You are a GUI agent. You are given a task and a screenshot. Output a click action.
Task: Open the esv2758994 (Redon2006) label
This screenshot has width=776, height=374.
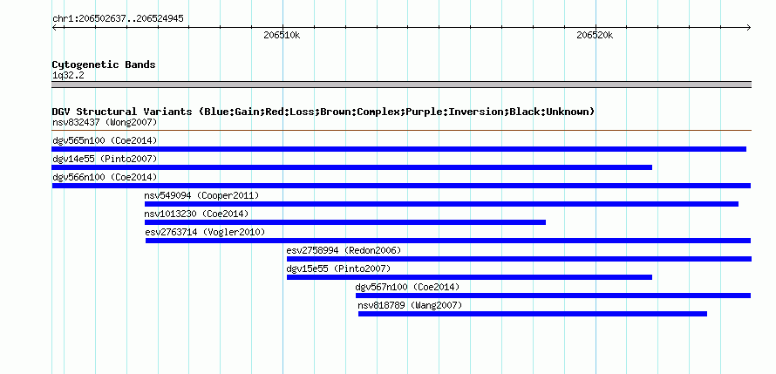point(344,250)
